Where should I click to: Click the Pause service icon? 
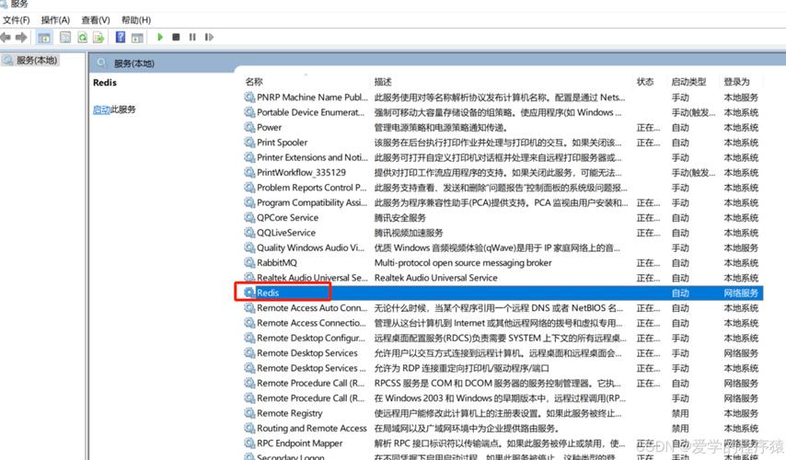(x=192, y=37)
